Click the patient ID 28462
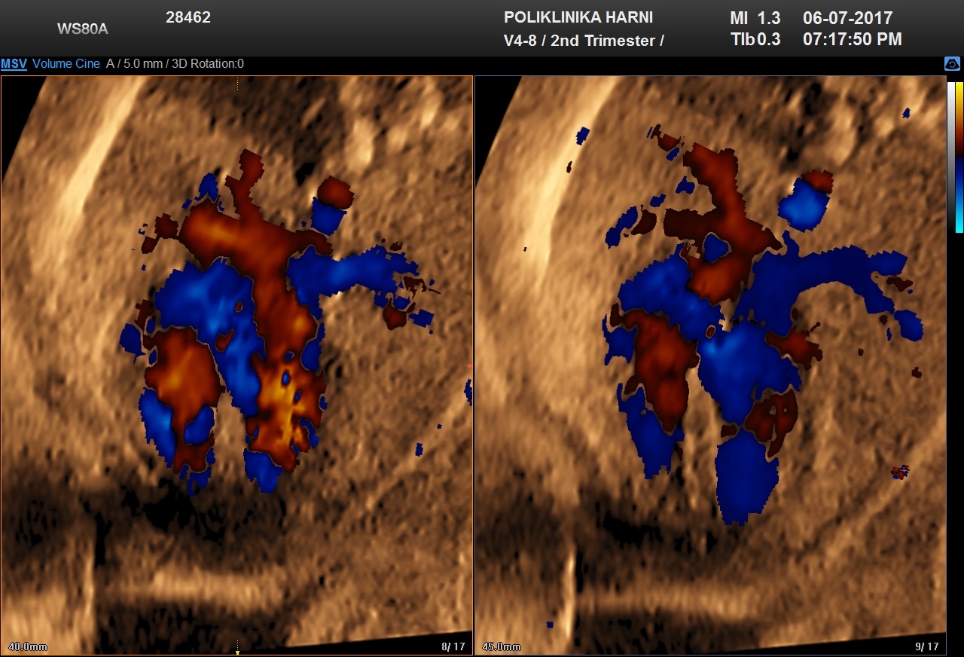Image resolution: width=964 pixels, height=657 pixels. (188, 17)
